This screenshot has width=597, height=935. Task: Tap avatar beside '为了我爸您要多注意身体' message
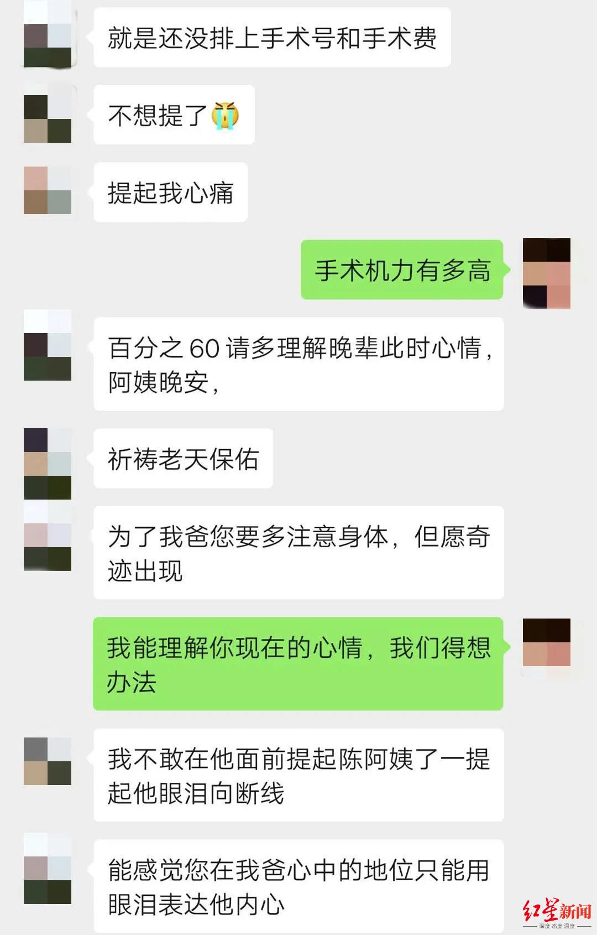48,536
